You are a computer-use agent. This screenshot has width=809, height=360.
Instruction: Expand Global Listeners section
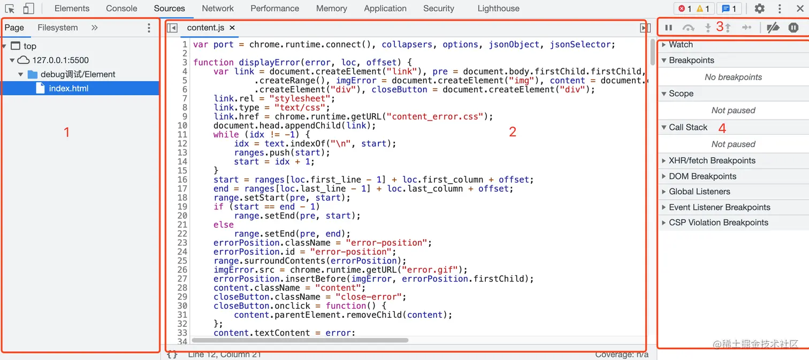[x=664, y=192]
